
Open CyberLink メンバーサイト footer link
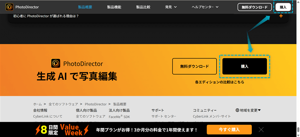pyautogui.click(x=212, y=116)
